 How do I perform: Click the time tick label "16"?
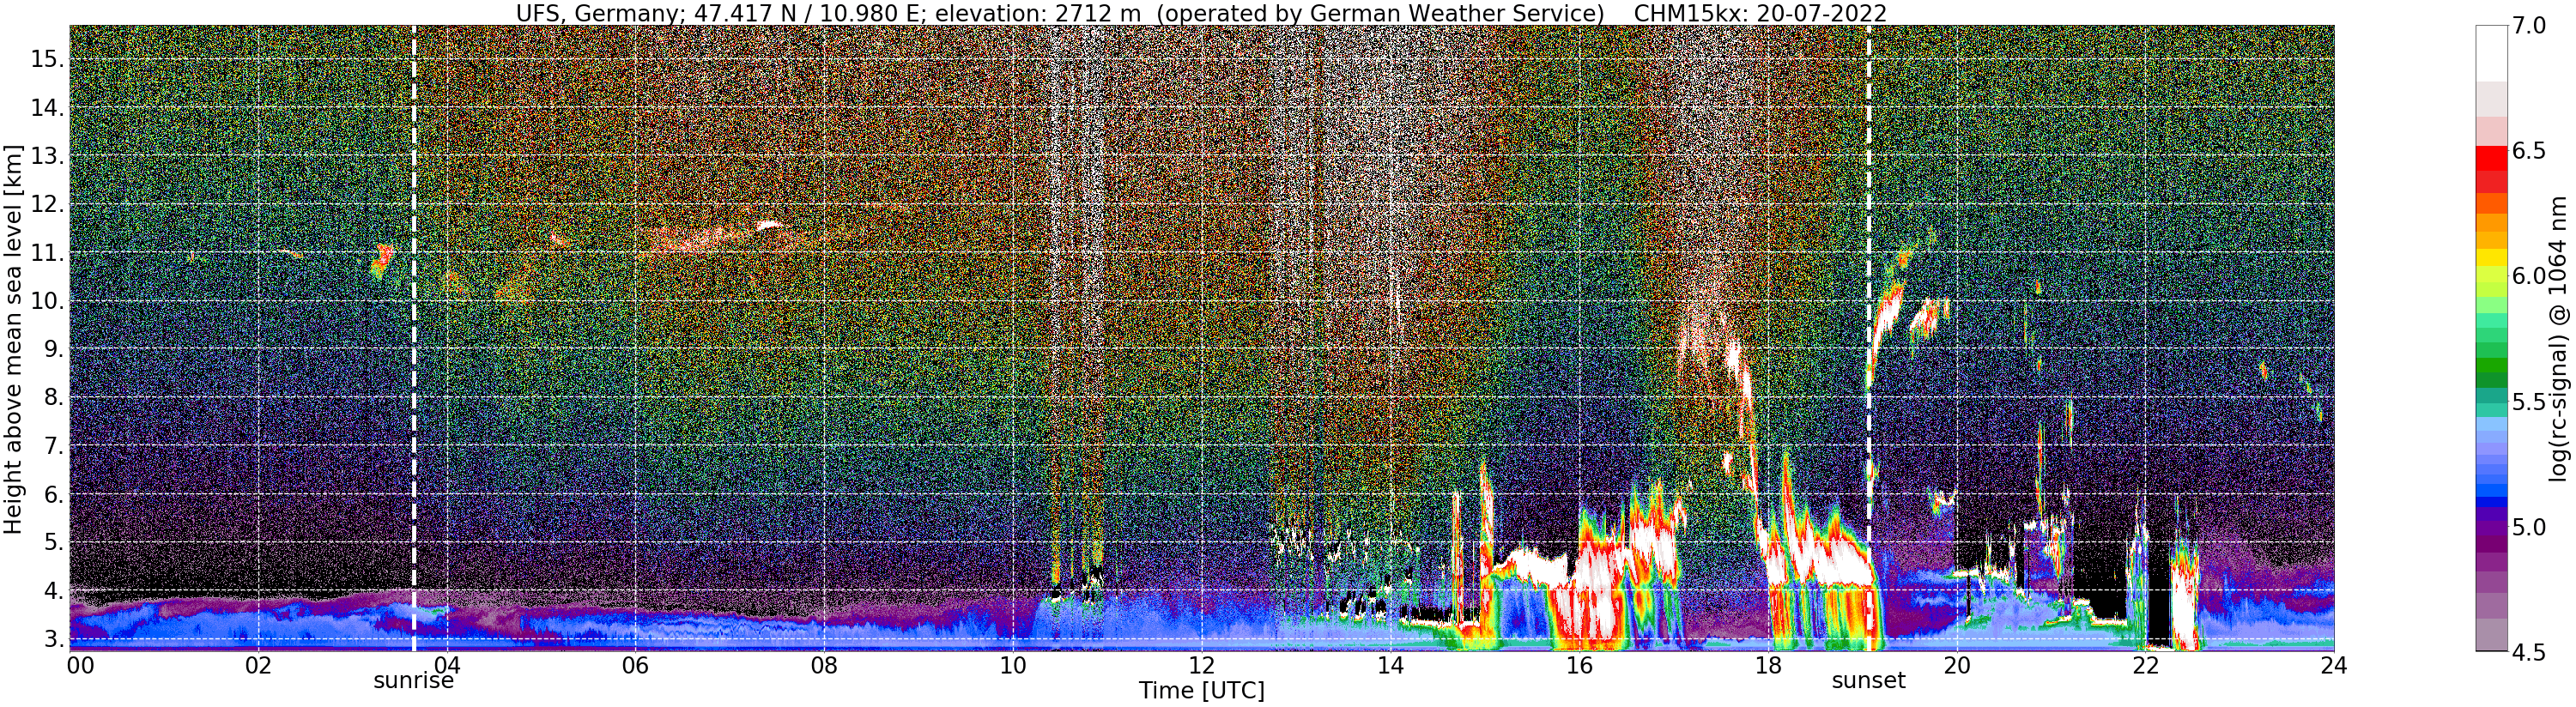click(1579, 665)
